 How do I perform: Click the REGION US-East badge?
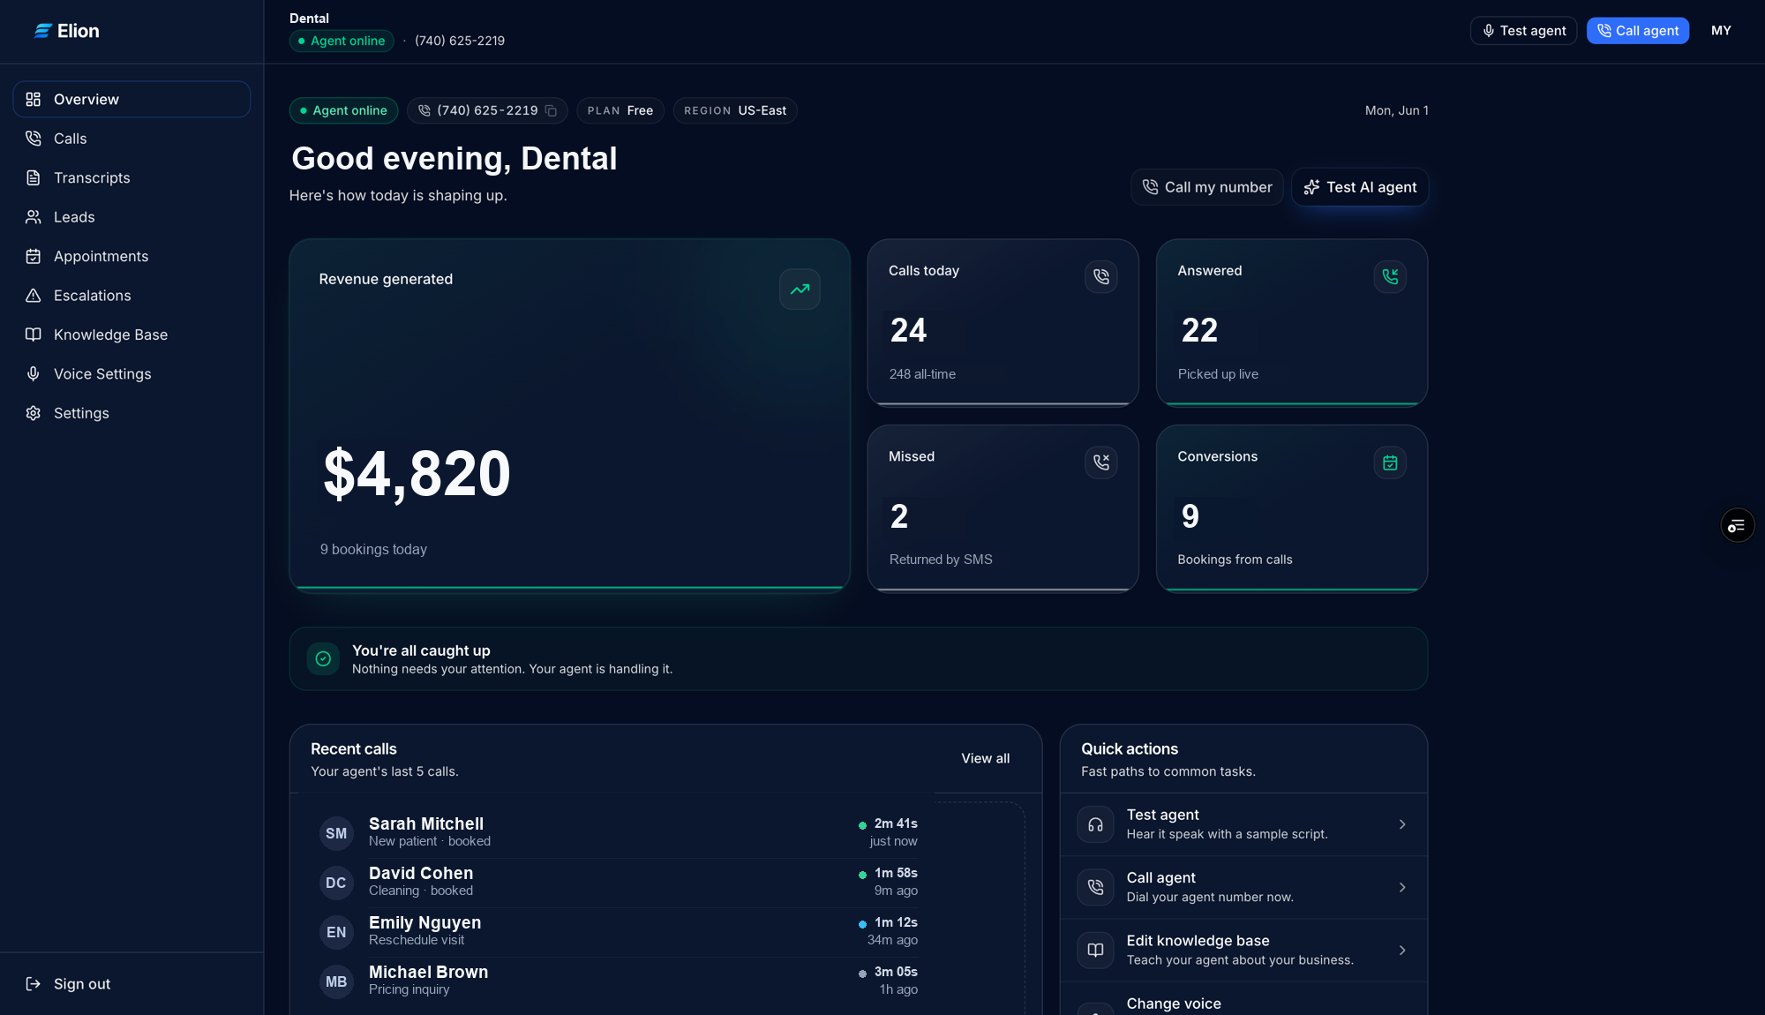(735, 111)
